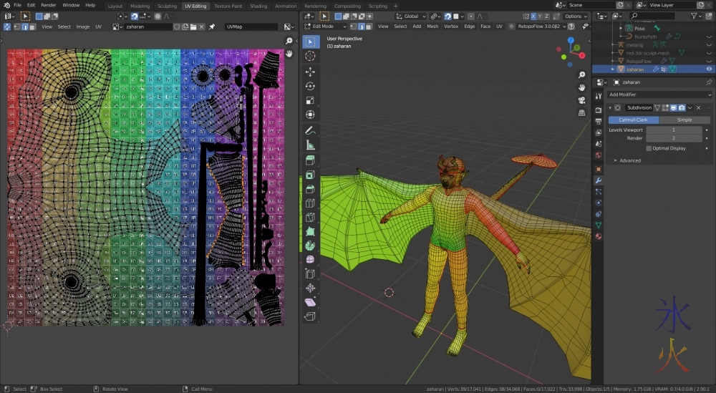Open the Add Modifier dropdown
Viewport: 716px width, 393px height.
(659, 94)
